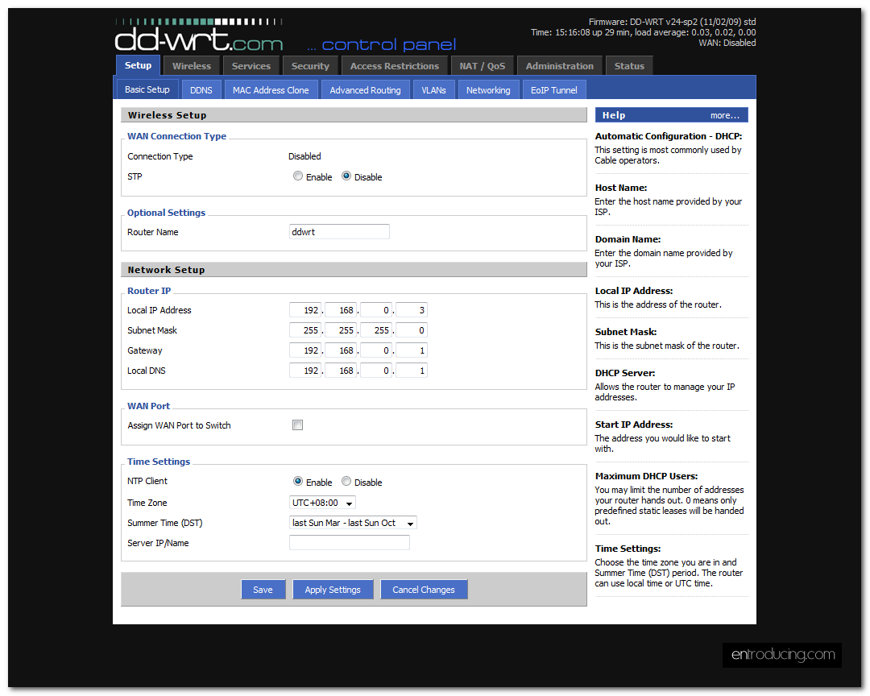Click the Apply Settings button
This screenshot has width=870, height=696.
click(333, 590)
